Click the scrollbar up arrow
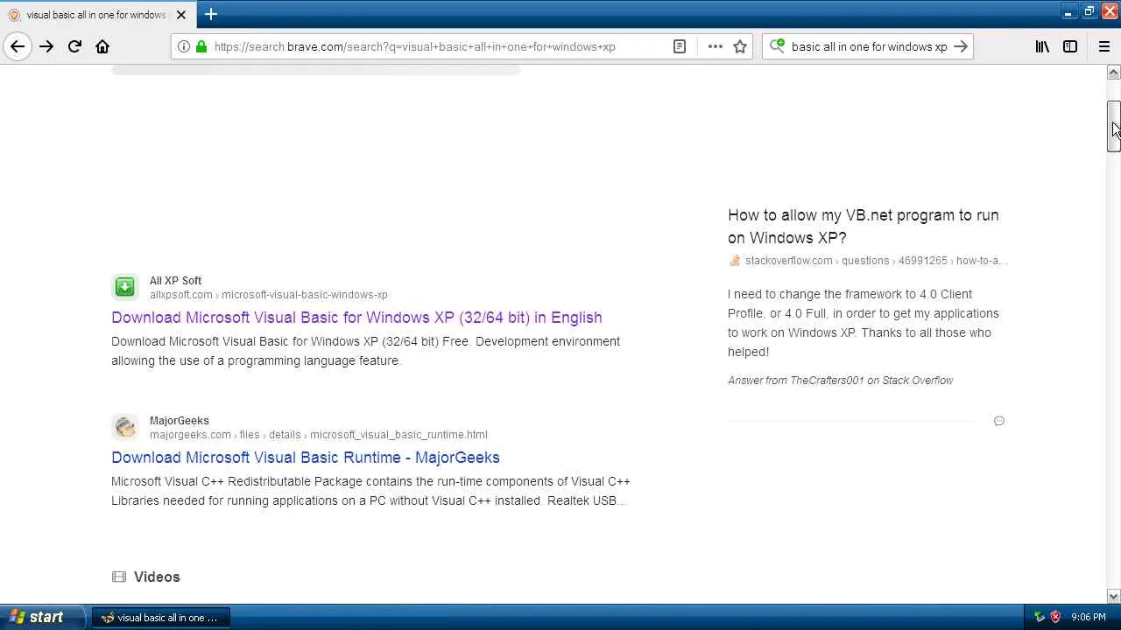 (x=1114, y=73)
